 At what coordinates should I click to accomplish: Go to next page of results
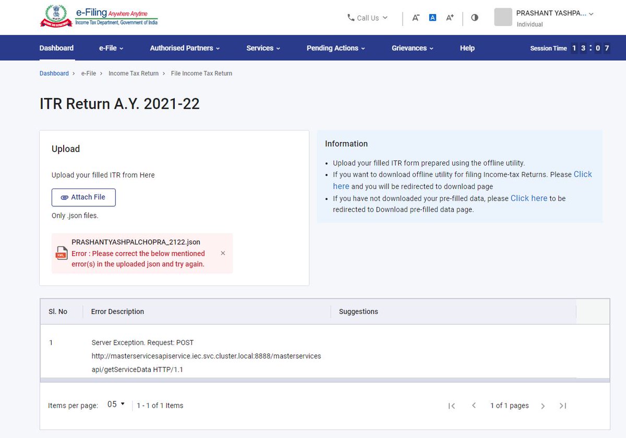tap(543, 406)
